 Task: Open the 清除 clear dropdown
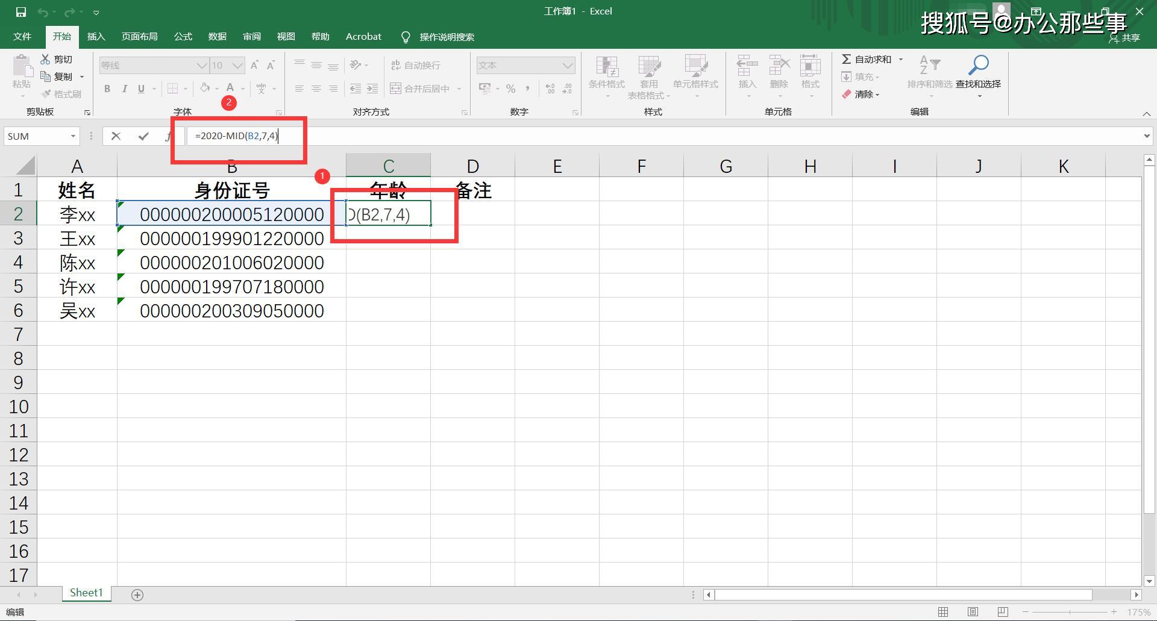861,94
